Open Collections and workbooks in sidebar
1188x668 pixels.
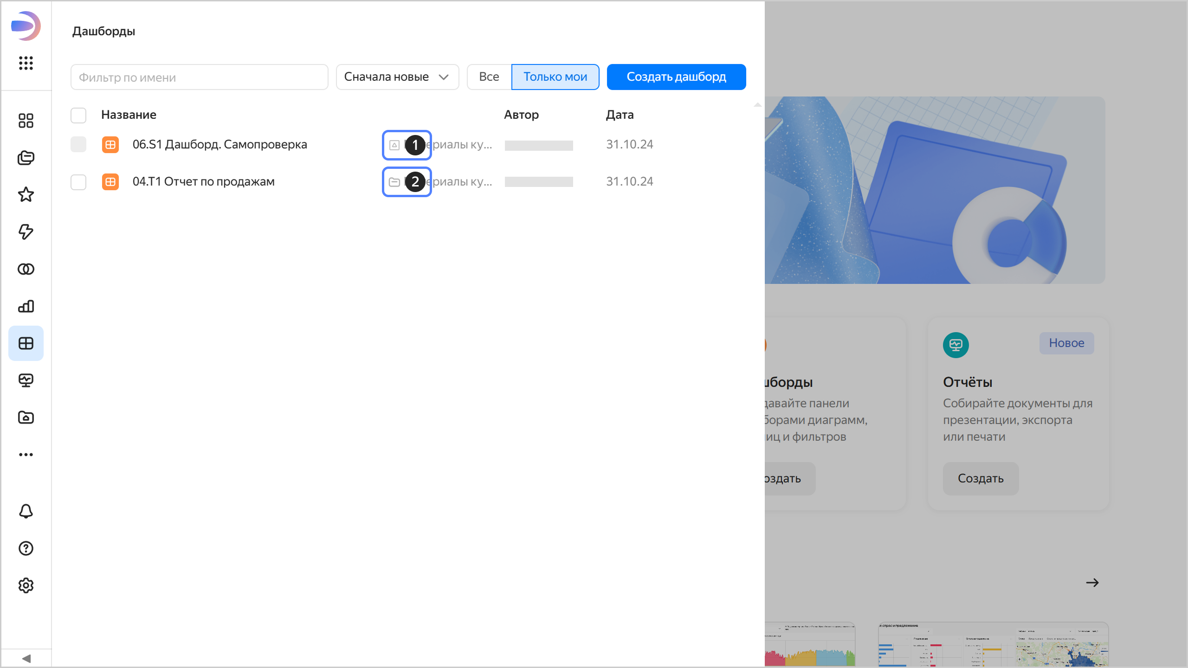pos(26,158)
